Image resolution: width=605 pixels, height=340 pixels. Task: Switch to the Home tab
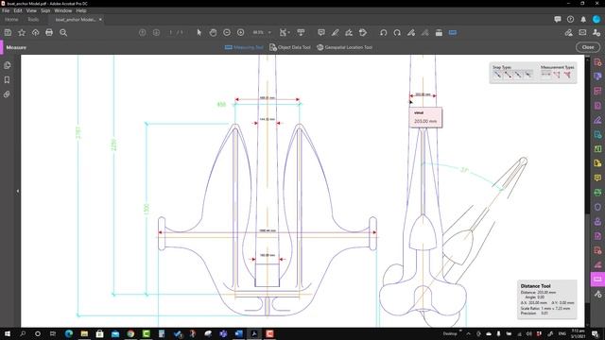[x=11, y=19]
